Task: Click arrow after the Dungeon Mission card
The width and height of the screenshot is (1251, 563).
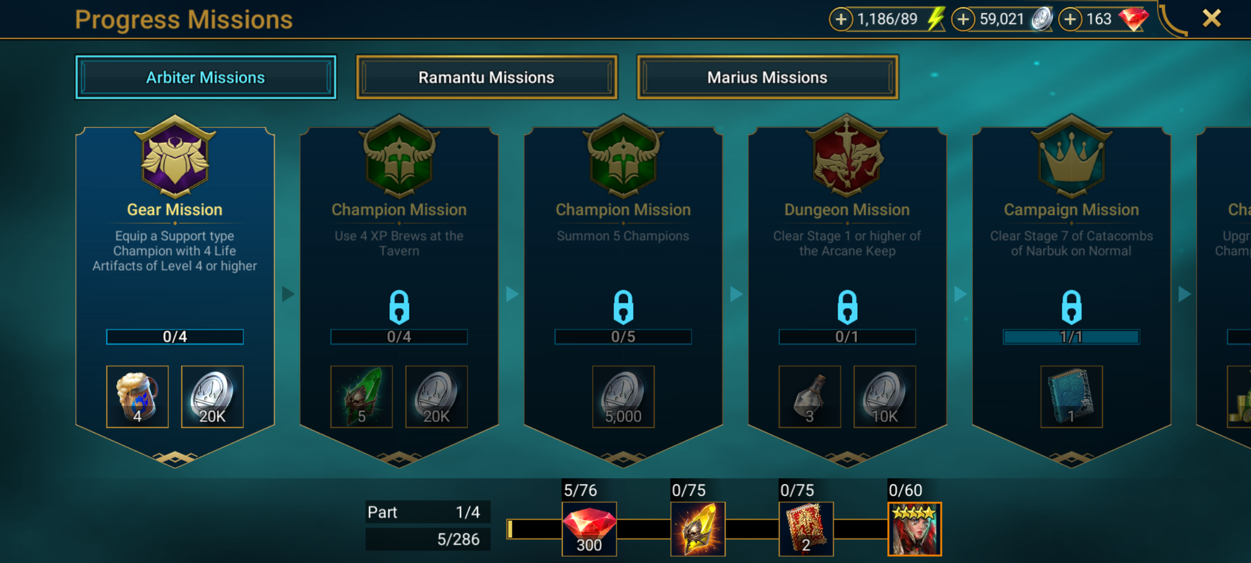Action: pyautogui.click(x=960, y=294)
